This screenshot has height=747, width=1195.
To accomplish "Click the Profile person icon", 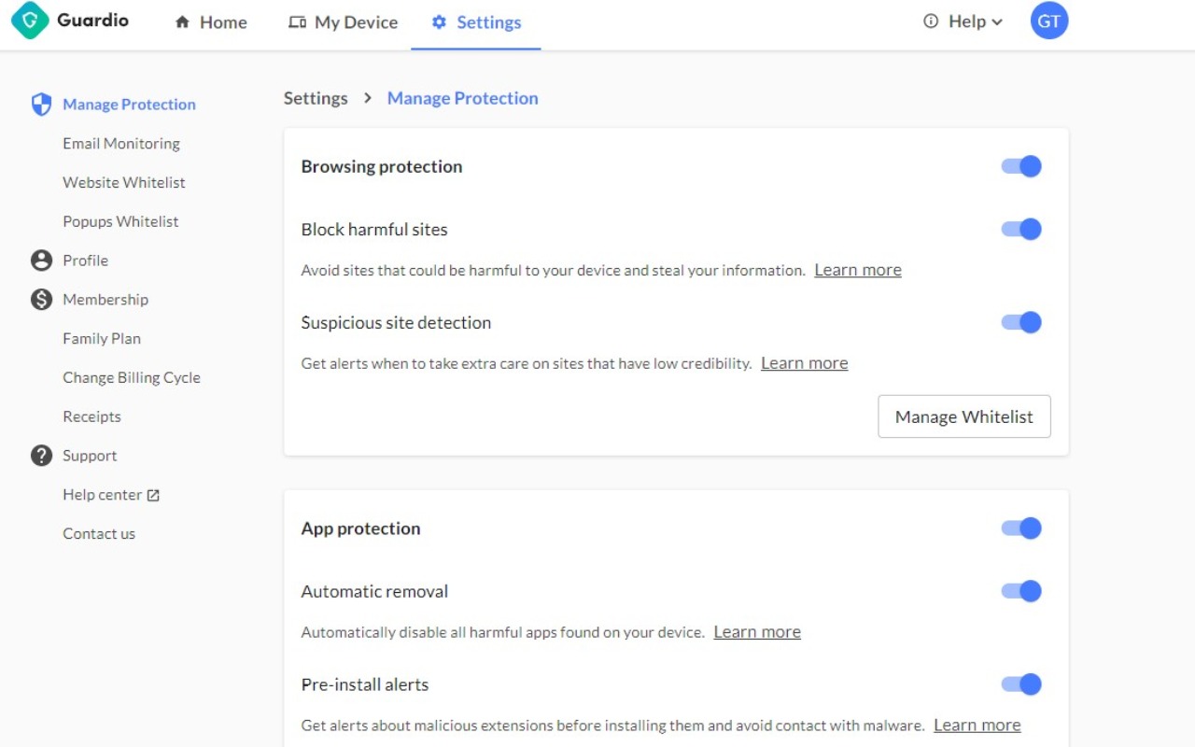I will tap(41, 261).
